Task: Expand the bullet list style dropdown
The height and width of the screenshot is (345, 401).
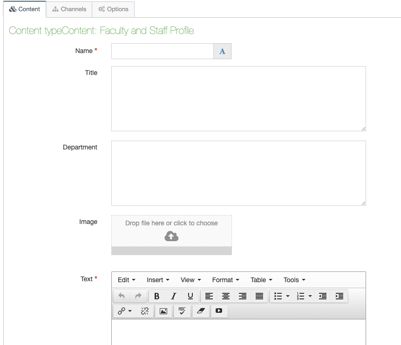Action: (288, 296)
